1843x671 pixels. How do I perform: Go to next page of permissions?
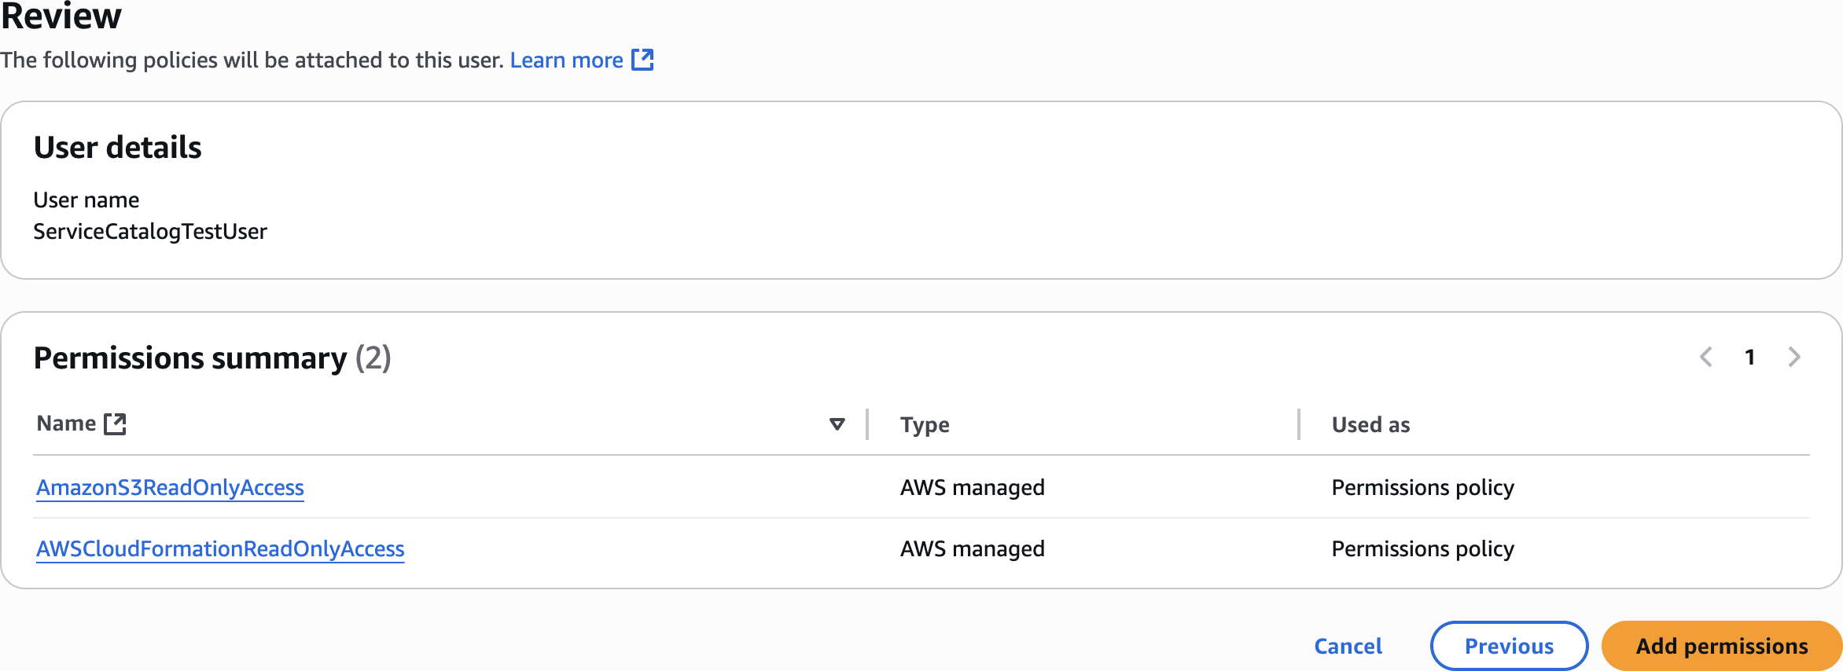[x=1794, y=357]
